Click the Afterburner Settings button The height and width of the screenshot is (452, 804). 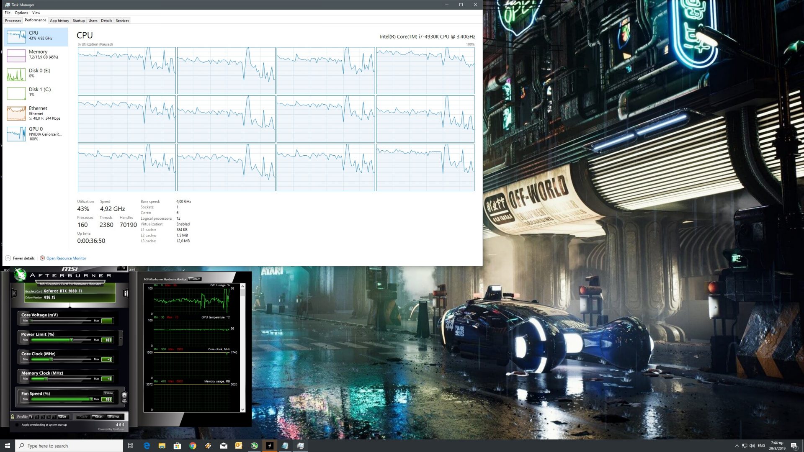tap(113, 417)
